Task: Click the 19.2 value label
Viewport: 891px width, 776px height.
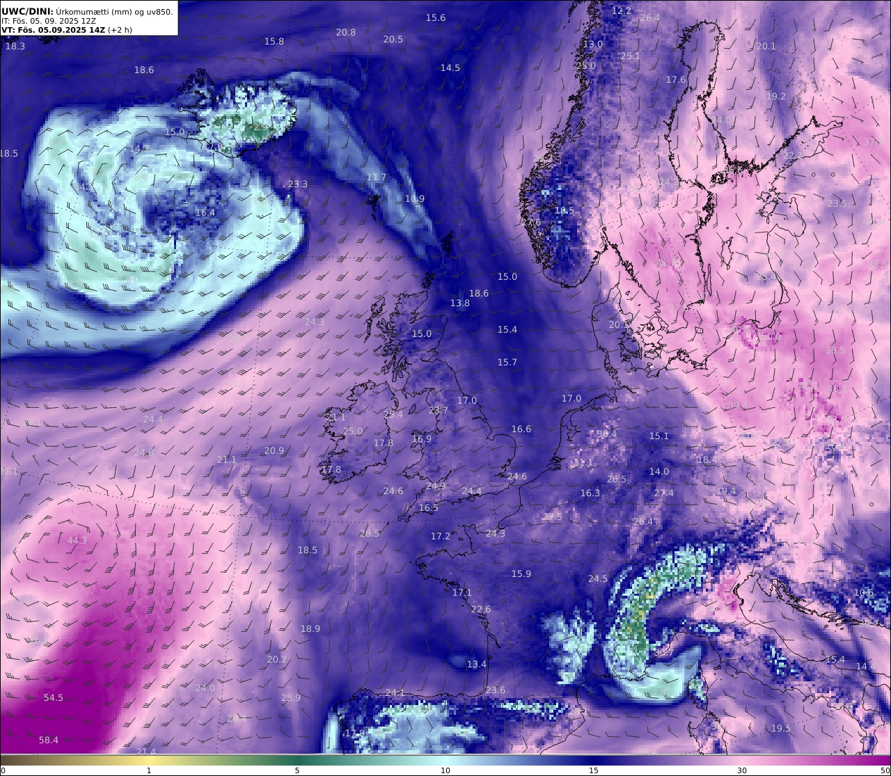Action: 775,96
